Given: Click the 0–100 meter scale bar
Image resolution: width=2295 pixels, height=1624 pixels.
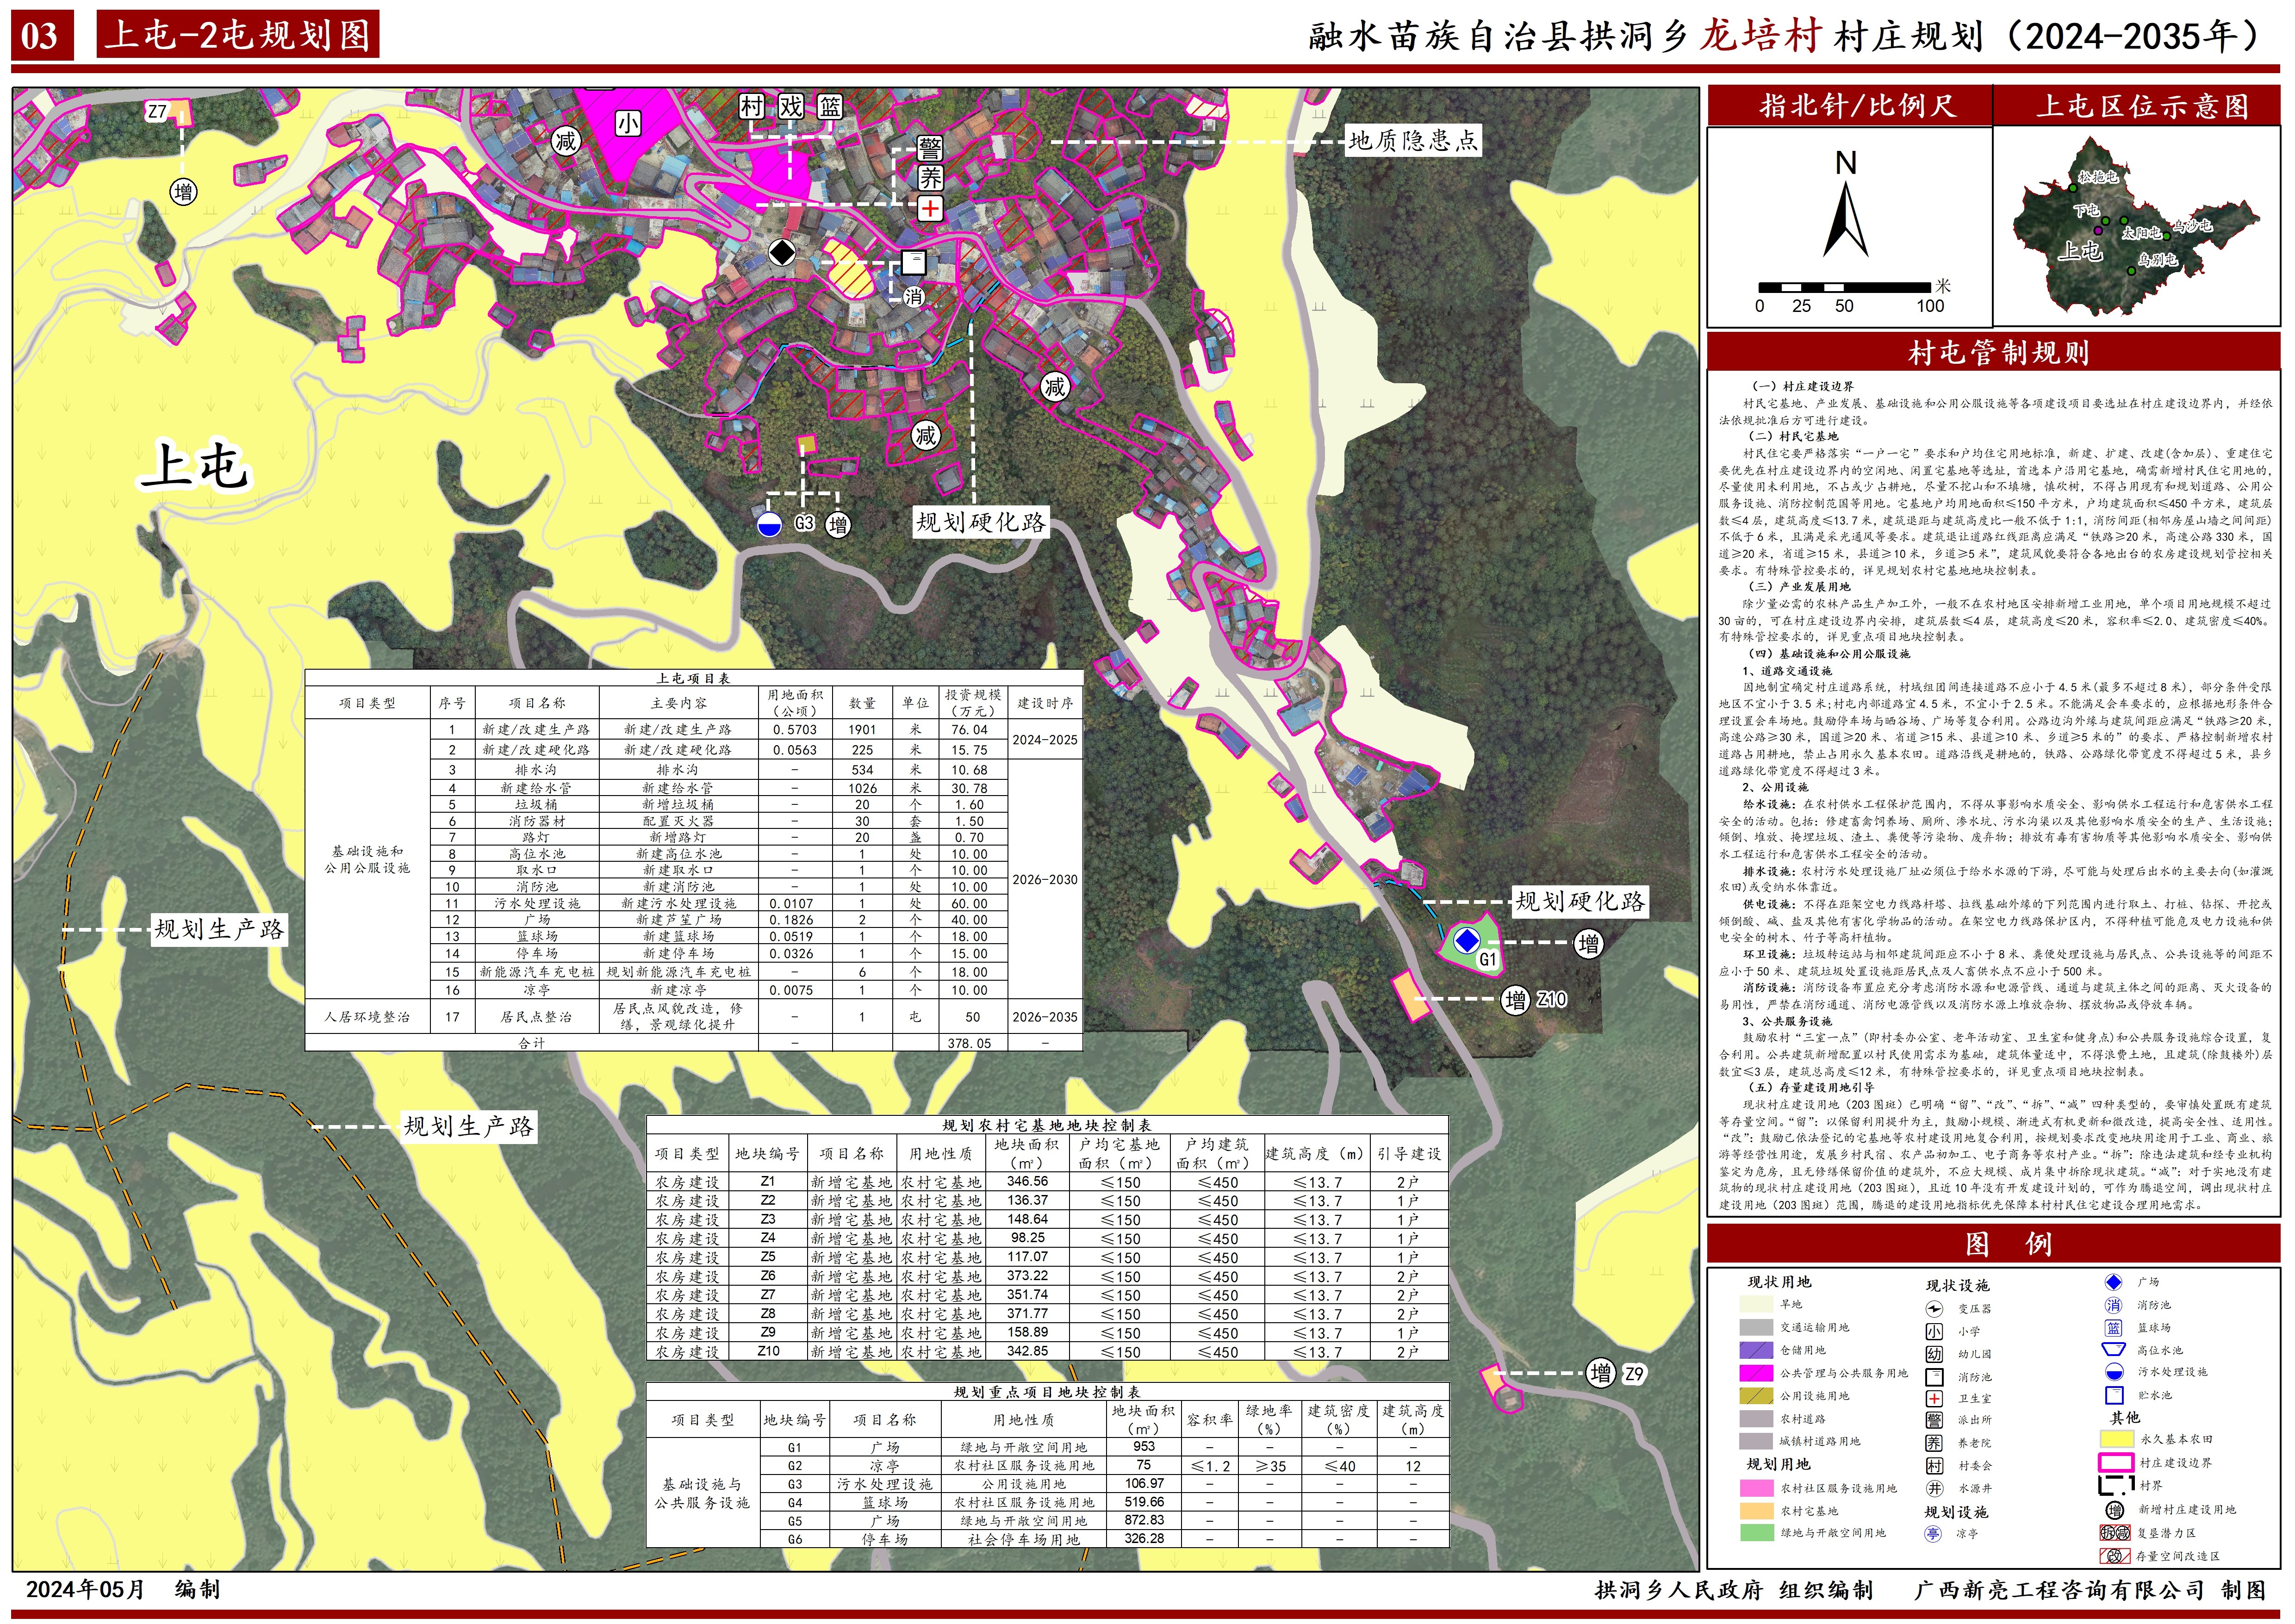Looking at the screenshot, I should (x=1845, y=288).
